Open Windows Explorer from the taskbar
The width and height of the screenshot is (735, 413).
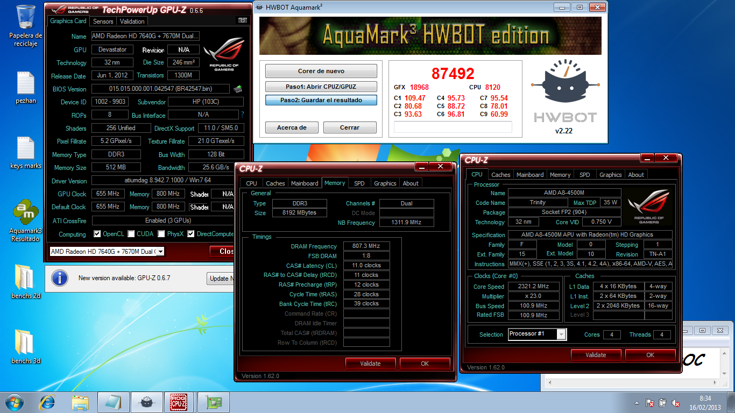coord(80,402)
